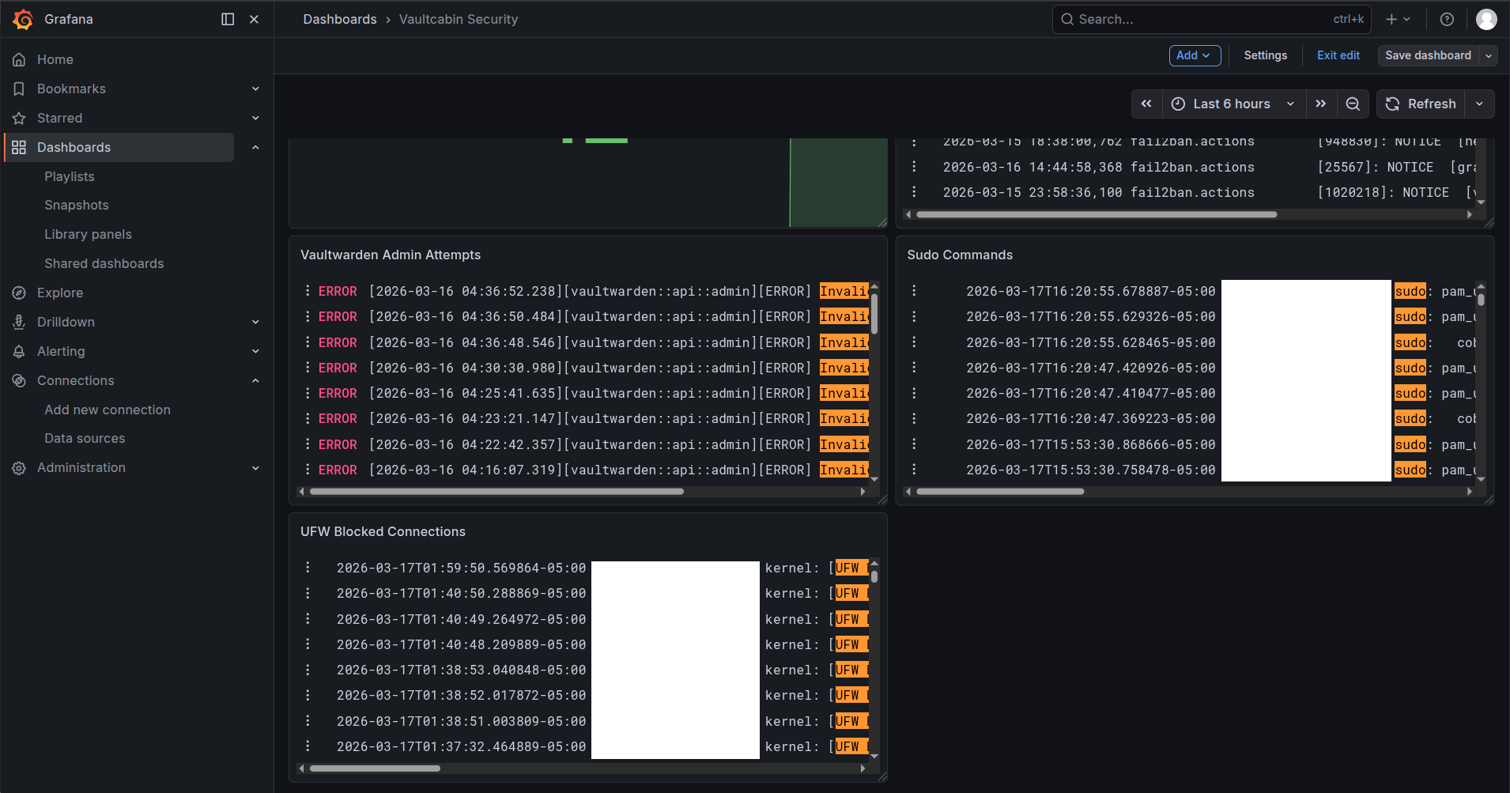
Task: Shift time range forwards
Action: 1320,104
